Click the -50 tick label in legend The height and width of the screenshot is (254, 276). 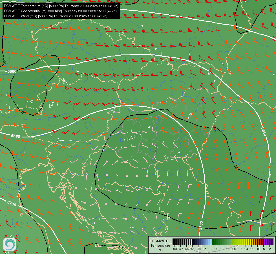175,249
